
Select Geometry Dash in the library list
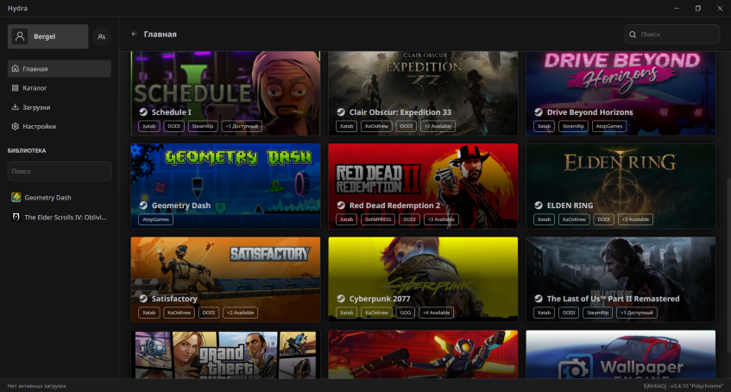(60, 198)
